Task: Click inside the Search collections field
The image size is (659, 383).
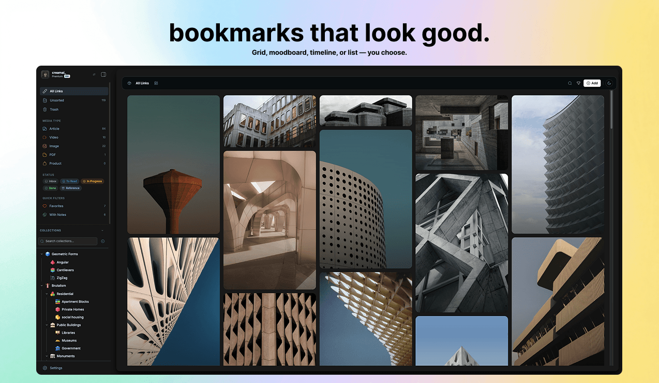Action: click(x=67, y=241)
